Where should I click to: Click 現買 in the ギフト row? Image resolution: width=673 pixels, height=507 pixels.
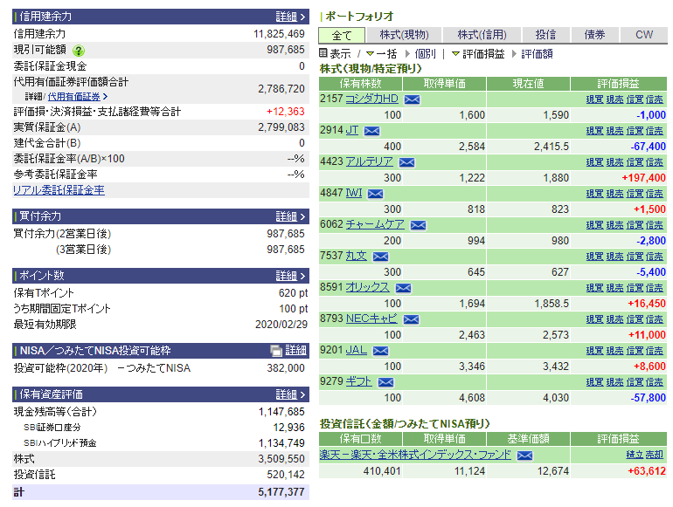[x=595, y=382]
